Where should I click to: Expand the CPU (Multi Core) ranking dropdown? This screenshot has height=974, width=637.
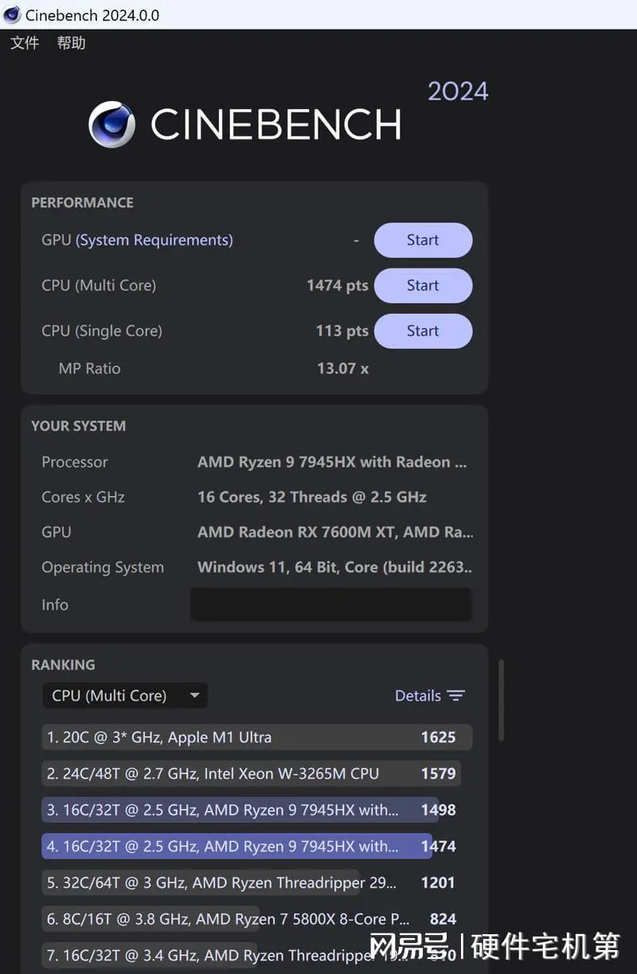coord(124,696)
